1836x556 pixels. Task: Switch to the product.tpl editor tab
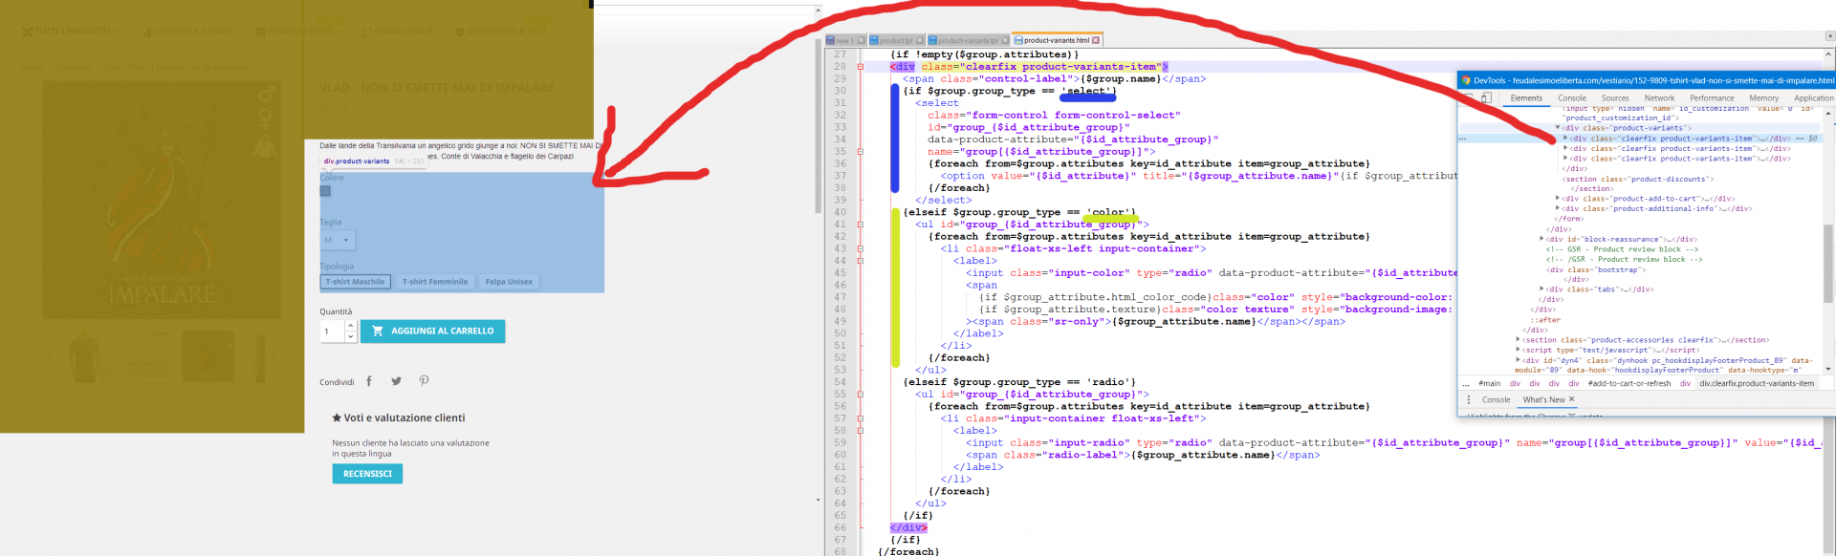(x=896, y=40)
